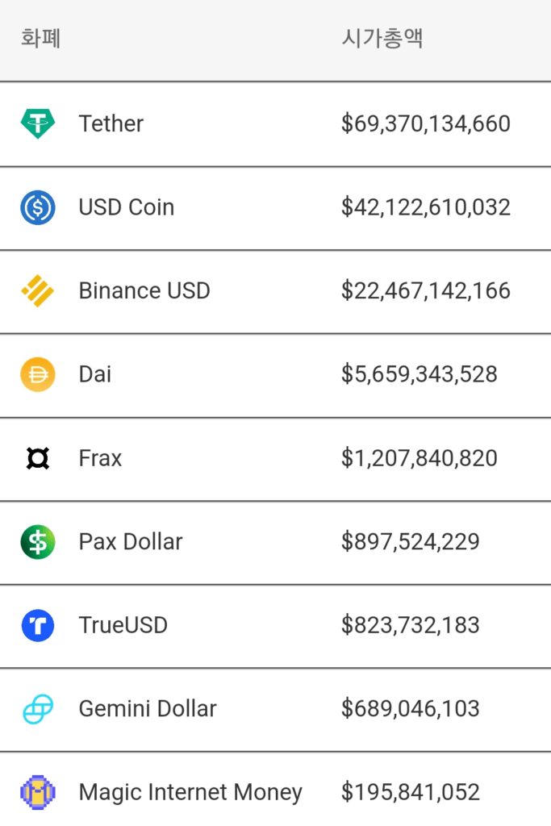Open the Gemini Dollar name link
551x826 pixels.
click(x=148, y=709)
